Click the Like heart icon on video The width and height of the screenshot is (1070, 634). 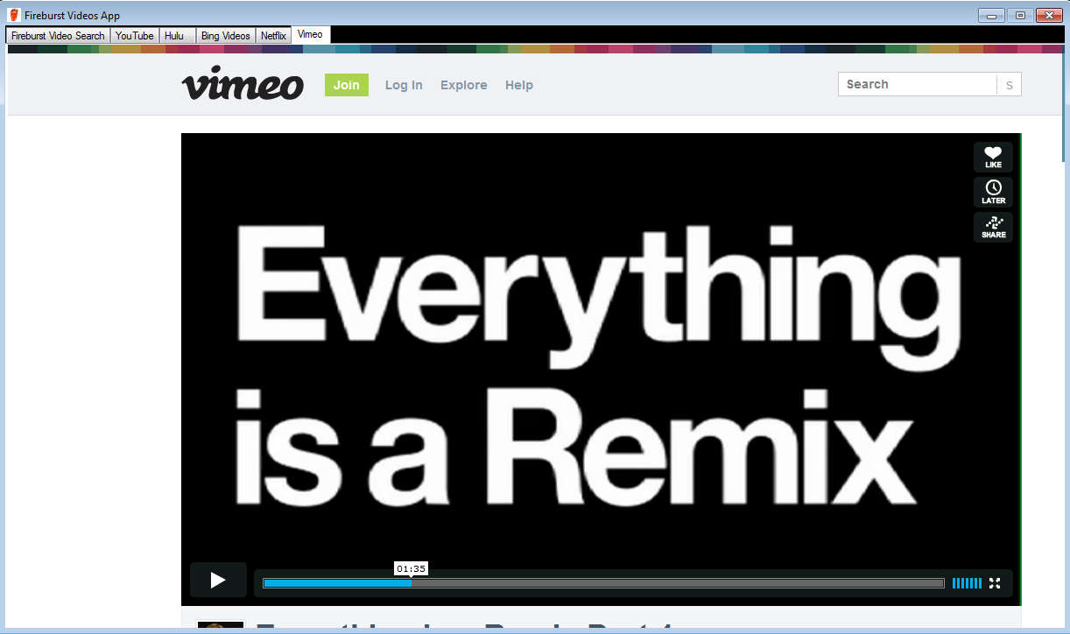[993, 157]
